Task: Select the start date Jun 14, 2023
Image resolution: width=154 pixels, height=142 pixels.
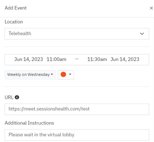Action: [29, 59]
